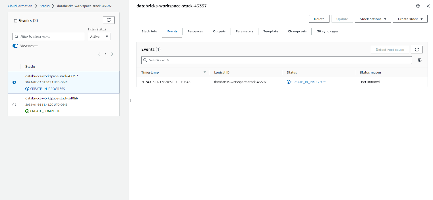The image size is (433, 200).
Task: Focus the Filter by stack name field
Action: (48, 37)
